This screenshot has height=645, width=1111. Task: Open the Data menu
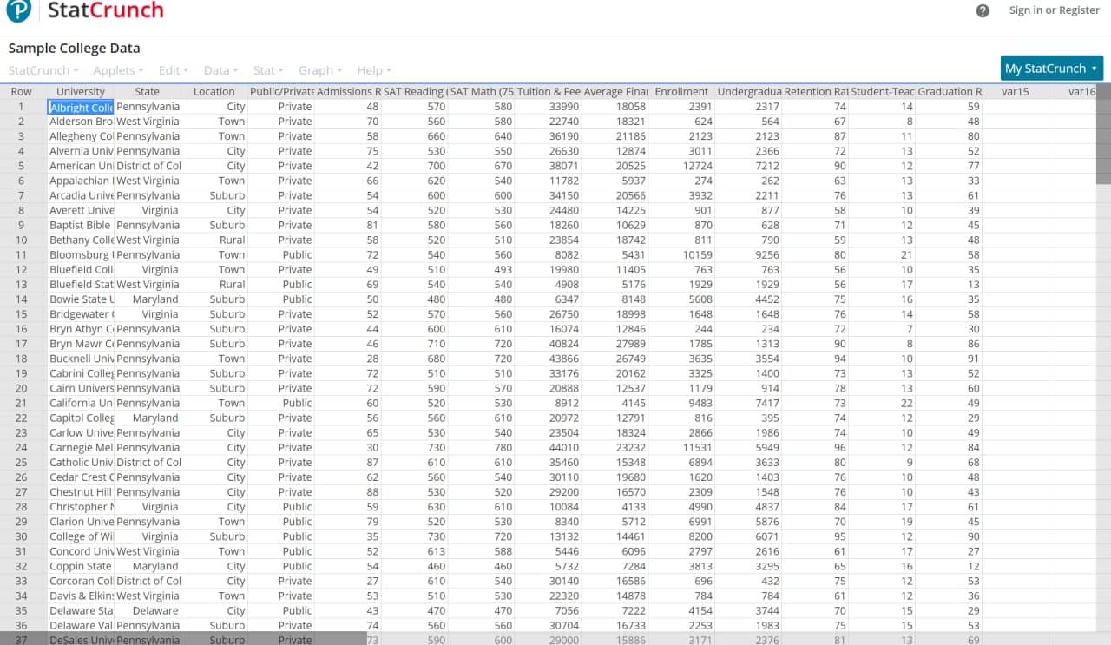pyautogui.click(x=217, y=70)
